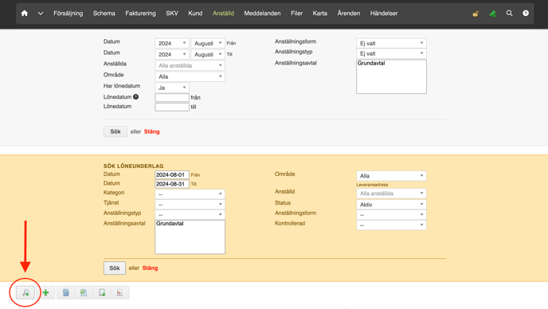Open the Karta menu
548x309 pixels.
click(x=319, y=14)
